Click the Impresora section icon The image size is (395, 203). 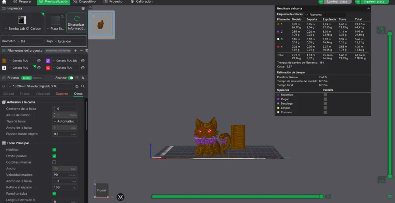[x=4, y=8]
